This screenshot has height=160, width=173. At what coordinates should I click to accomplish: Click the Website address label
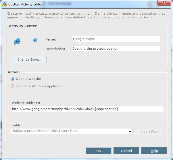pos(26,103)
